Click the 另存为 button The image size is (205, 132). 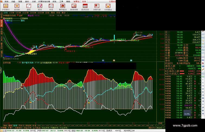[21, 125]
